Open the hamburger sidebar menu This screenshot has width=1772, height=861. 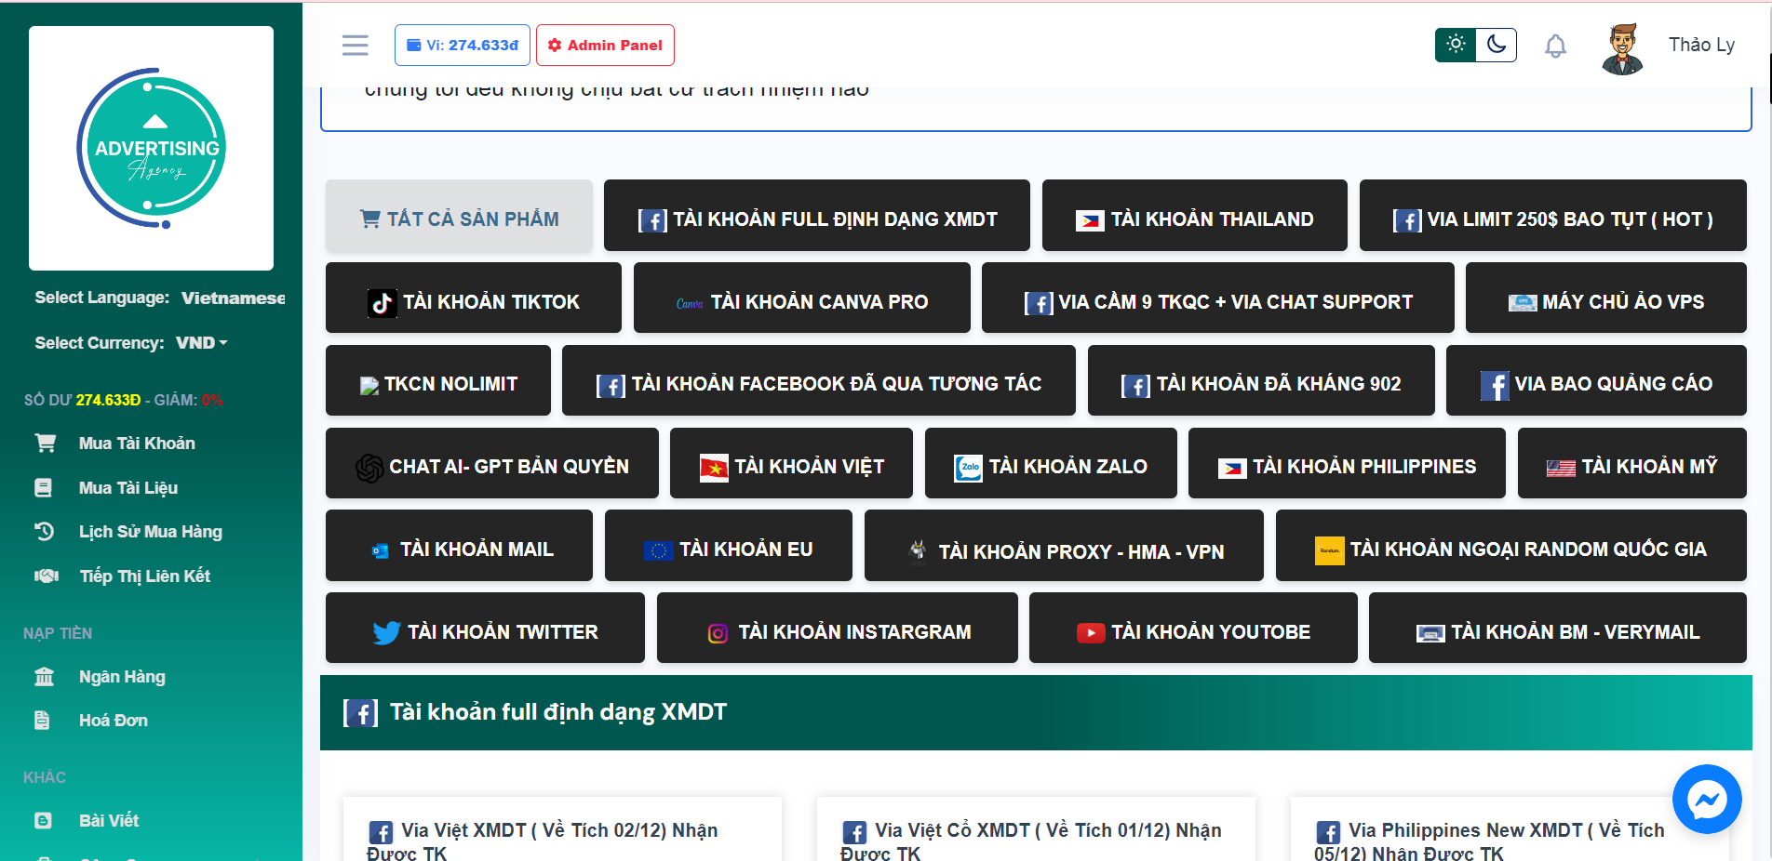[x=355, y=45]
